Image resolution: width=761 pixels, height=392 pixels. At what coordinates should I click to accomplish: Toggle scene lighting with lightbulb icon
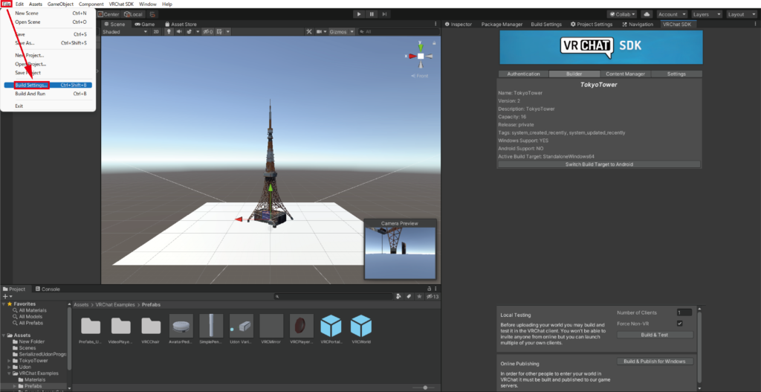pos(169,31)
